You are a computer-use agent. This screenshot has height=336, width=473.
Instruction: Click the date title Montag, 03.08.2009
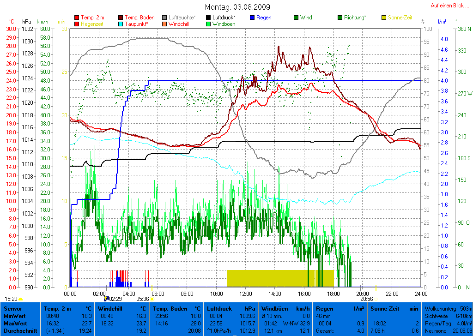point(237,7)
